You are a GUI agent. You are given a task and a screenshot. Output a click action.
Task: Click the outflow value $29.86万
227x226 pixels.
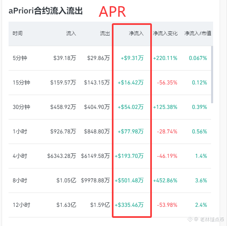click(98, 58)
